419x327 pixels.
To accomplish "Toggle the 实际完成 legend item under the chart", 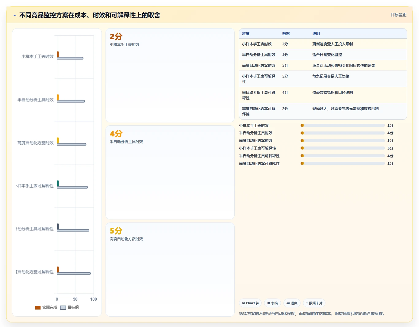I will [x=46, y=307].
